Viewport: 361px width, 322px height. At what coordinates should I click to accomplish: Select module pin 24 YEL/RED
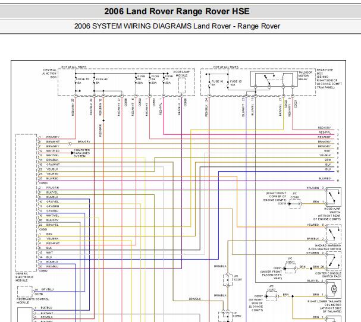[x=49, y=174]
